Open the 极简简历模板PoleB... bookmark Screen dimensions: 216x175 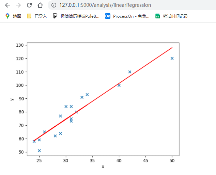click(76, 16)
